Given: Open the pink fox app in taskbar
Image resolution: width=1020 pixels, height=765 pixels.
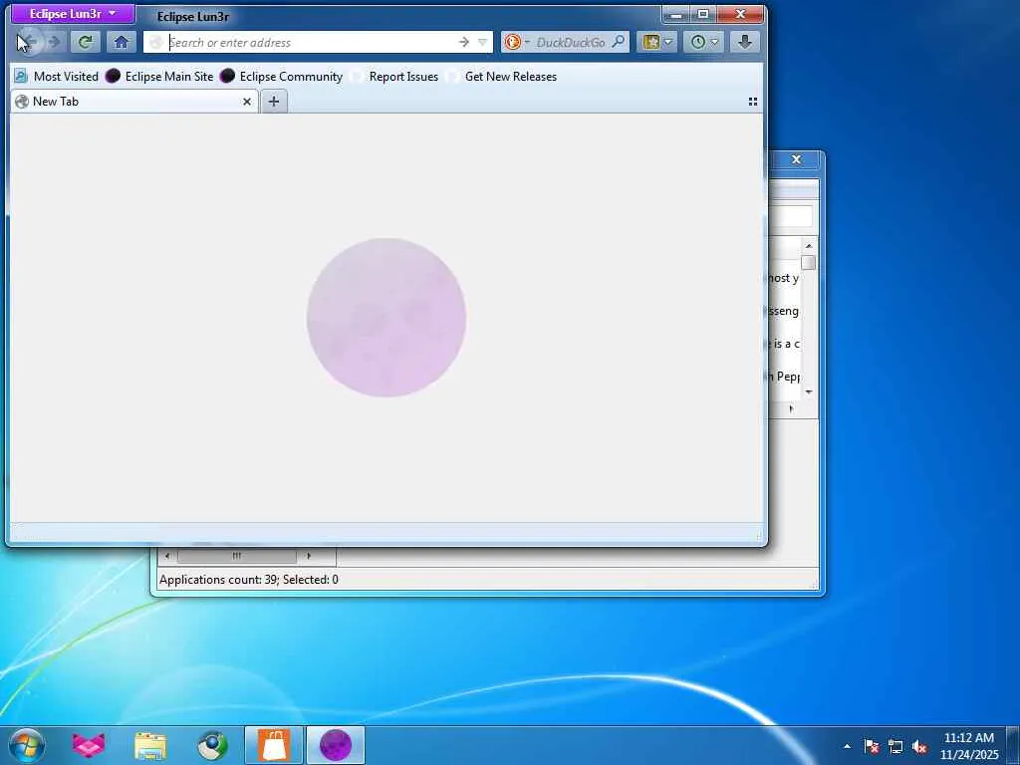Looking at the screenshot, I should tap(88, 745).
